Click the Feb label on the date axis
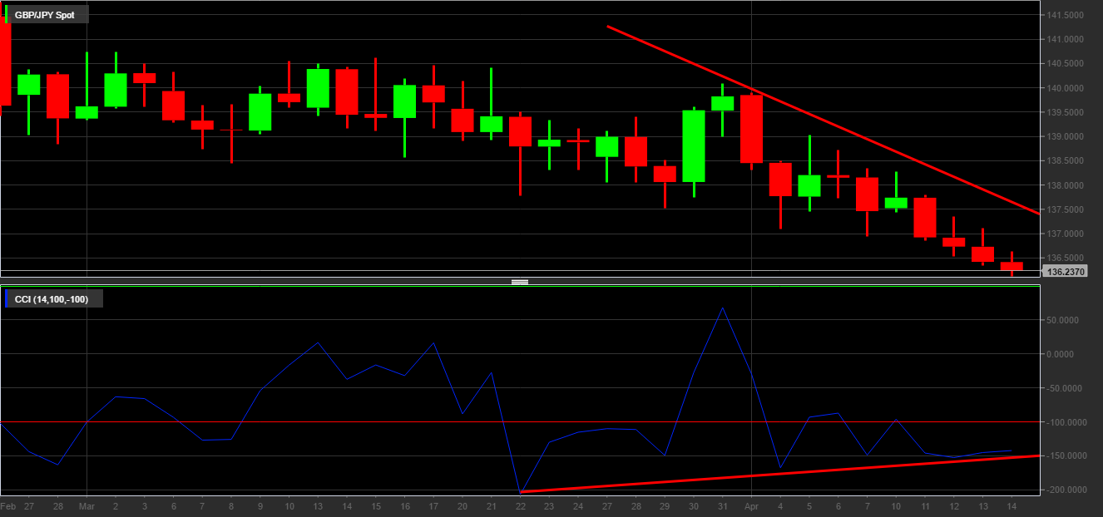Image resolution: width=1103 pixels, height=517 pixels. click(x=8, y=506)
